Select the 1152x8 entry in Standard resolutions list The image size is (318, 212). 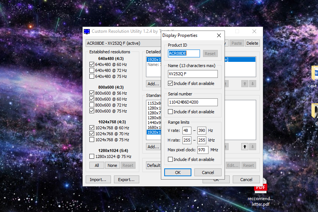(153, 103)
